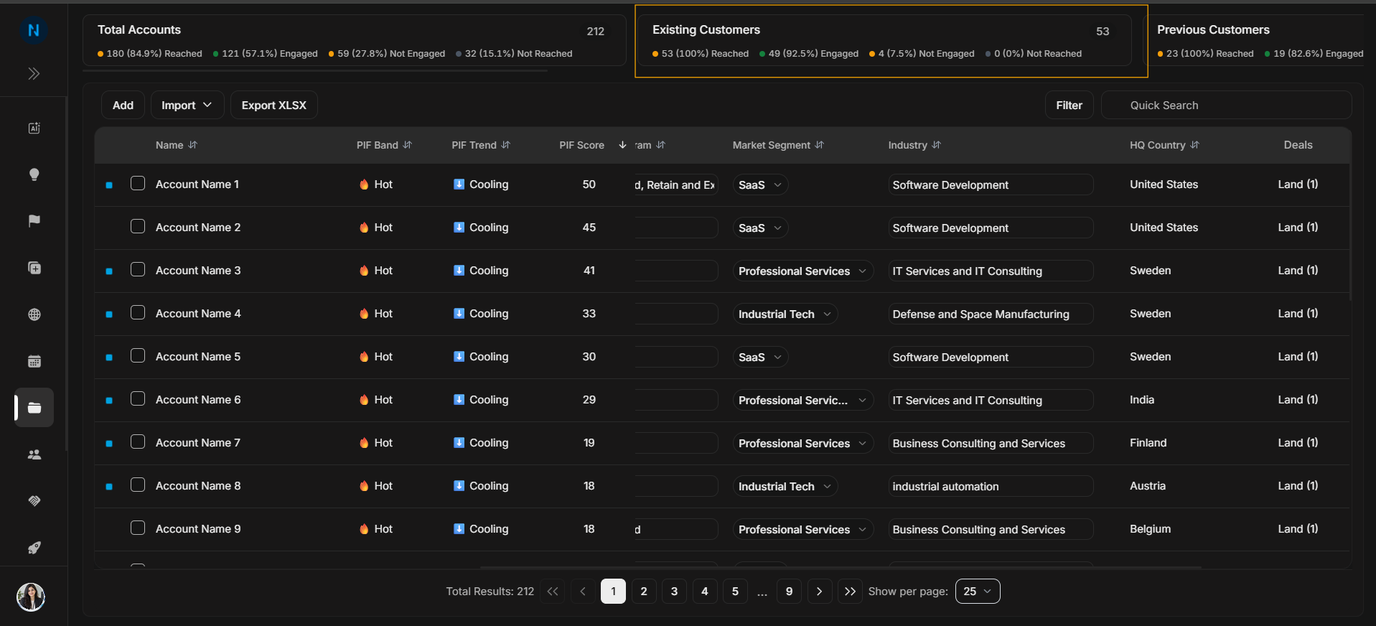Select the Account Name 8 row checkbox
Viewport: 1376px width, 626px height.
[138, 485]
